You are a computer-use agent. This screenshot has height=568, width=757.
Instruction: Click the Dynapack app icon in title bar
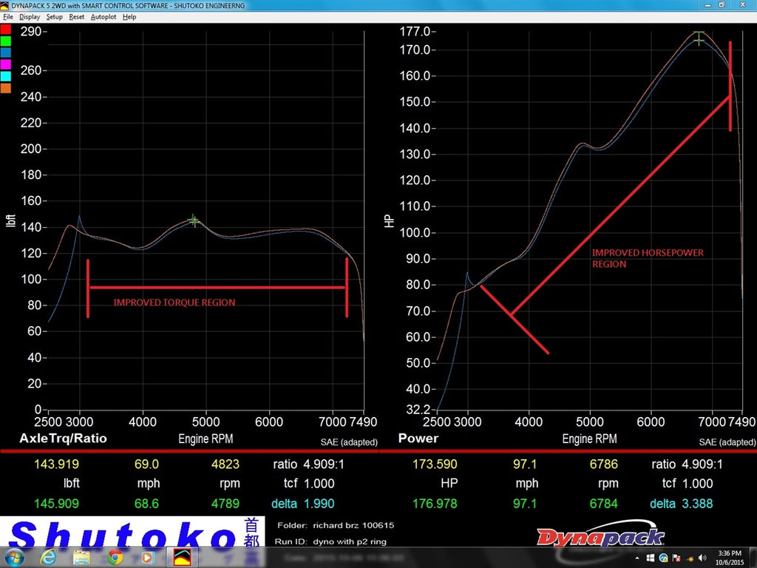pos(4,5)
